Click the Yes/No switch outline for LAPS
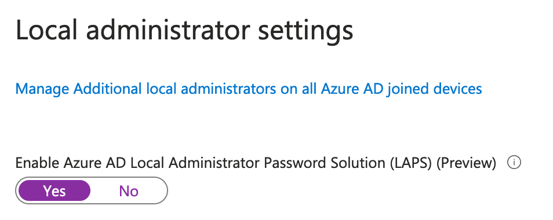Viewport: 553px width, 220px height. (92, 190)
